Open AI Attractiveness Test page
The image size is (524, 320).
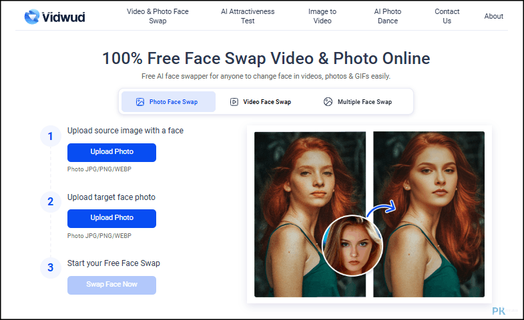point(248,16)
